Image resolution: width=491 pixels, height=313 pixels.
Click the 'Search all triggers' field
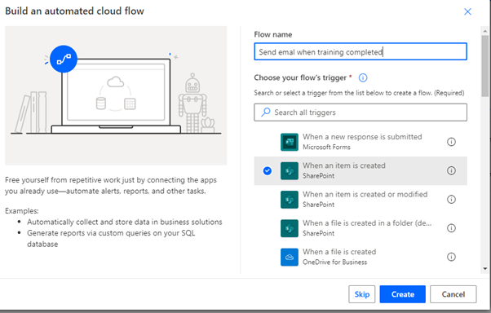[x=361, y=112]
